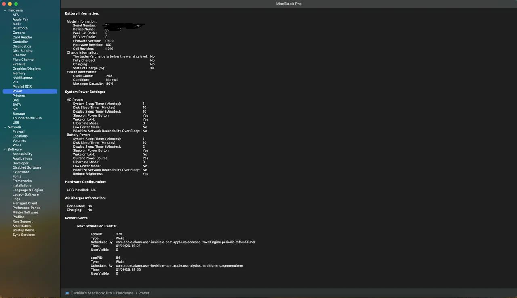
Task: Select Disc Burning
Action: (23, 51)
